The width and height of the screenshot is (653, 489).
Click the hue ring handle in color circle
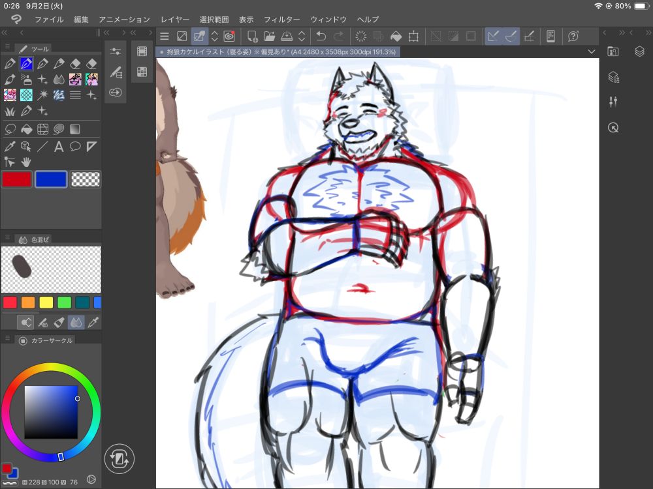point(61,456)
